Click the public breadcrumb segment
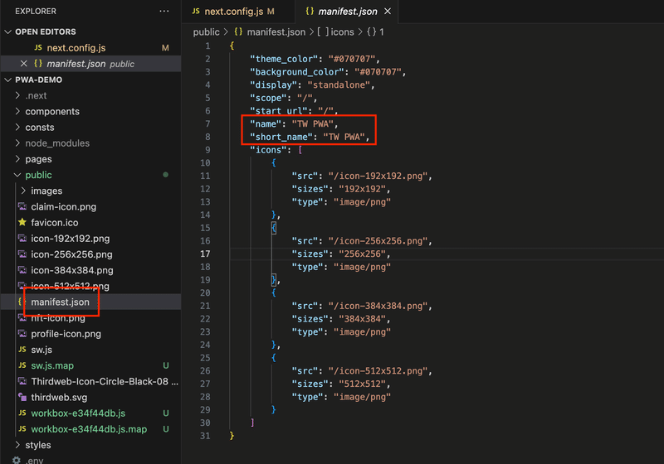The height and width of the screenshot is (464, 664). point(206,31)
